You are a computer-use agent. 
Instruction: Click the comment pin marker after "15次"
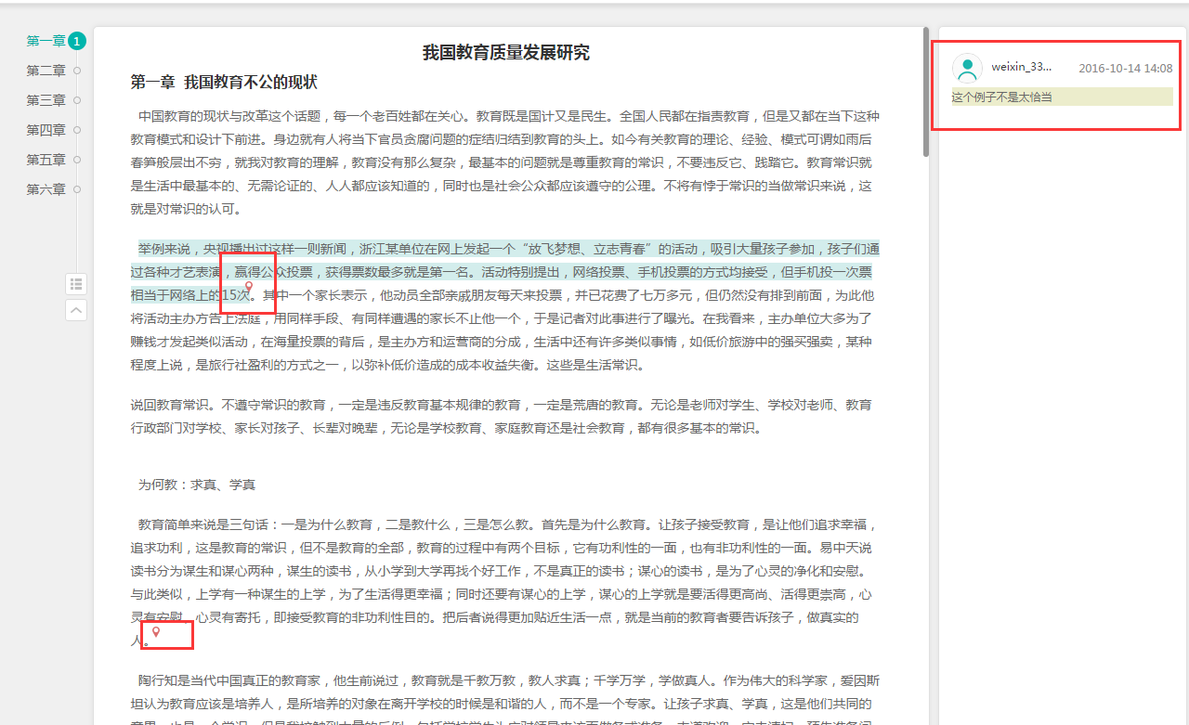pyautogui.click(x=248, y=289)
